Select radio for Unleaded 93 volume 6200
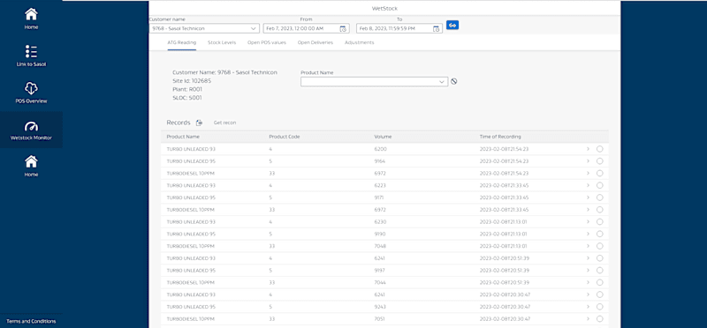Screen dimensions: 707x328 coord(600,149)
